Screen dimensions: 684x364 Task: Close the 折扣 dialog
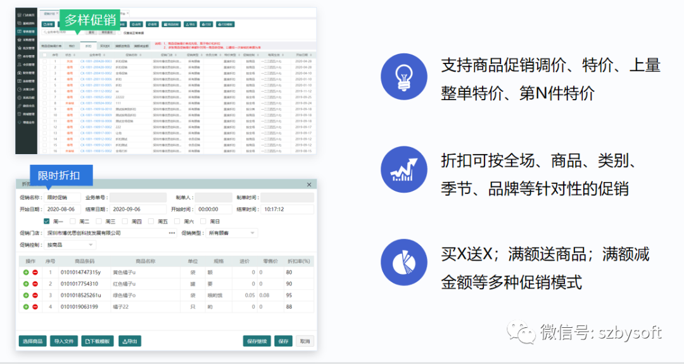(x=309, y=185)
